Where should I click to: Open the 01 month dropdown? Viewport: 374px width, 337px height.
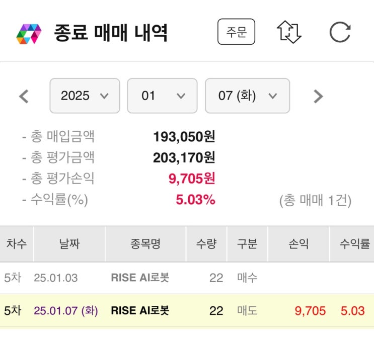point(162,96)
